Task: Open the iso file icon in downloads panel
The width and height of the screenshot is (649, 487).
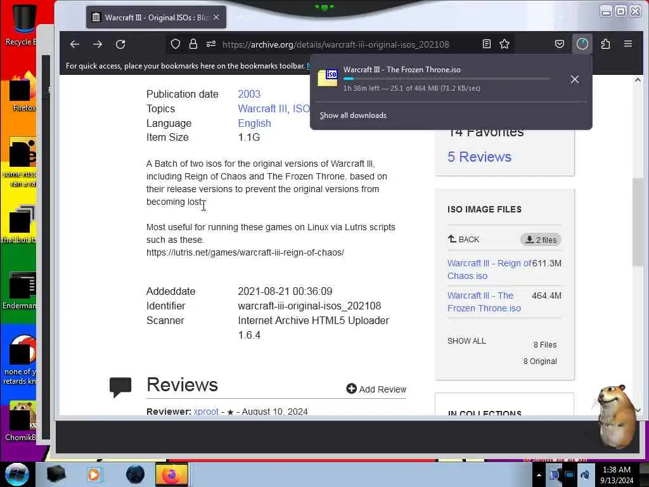Action: coord(328,78)
